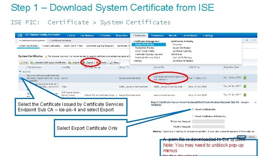Select Overview under Certificates Authority

[177, 45]
